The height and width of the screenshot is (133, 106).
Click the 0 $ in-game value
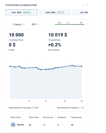[x=12, y=45]
